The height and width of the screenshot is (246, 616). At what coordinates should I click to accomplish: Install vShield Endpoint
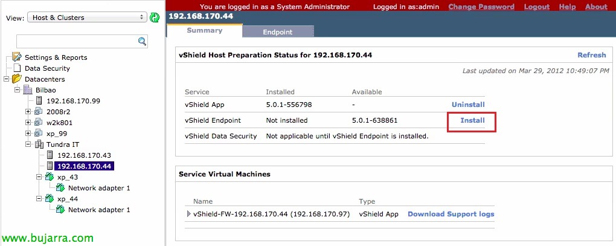coord(472,120)
